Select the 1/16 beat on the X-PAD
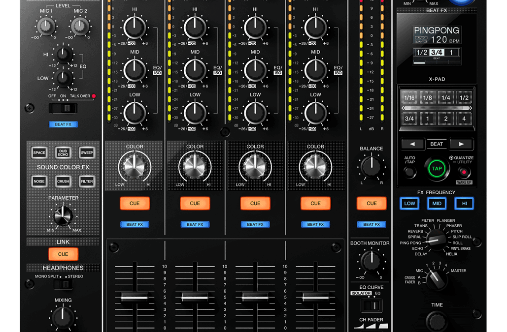Viewport: 507px width, 332px height. [409, 98]
